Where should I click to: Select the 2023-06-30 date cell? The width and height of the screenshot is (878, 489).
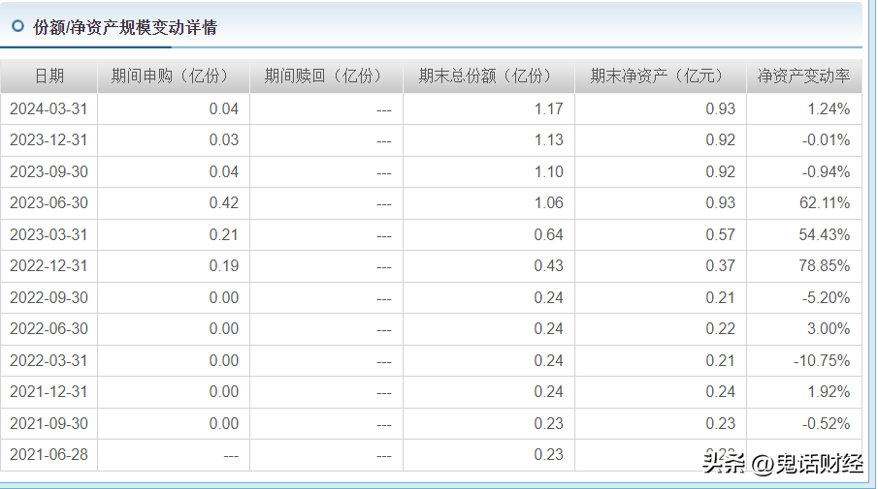click(x=49, y=203)
